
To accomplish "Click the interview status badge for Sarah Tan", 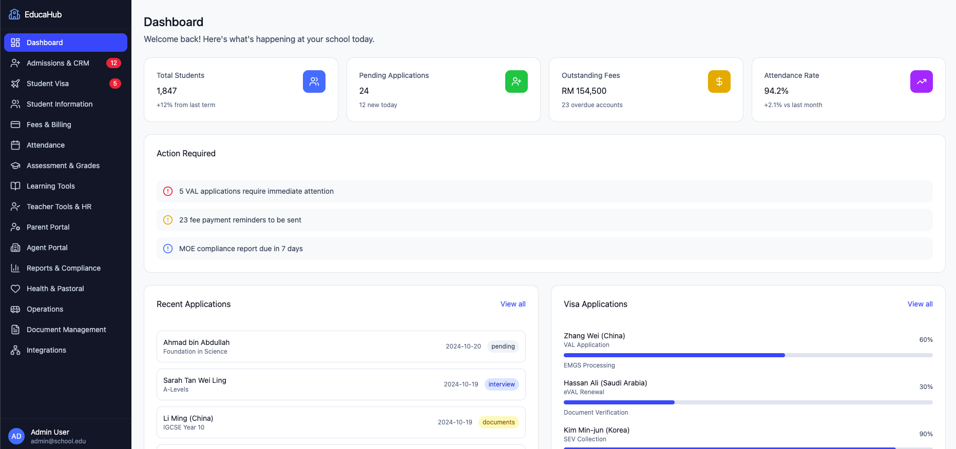I will pyautogui.click(x=501, y=384).
